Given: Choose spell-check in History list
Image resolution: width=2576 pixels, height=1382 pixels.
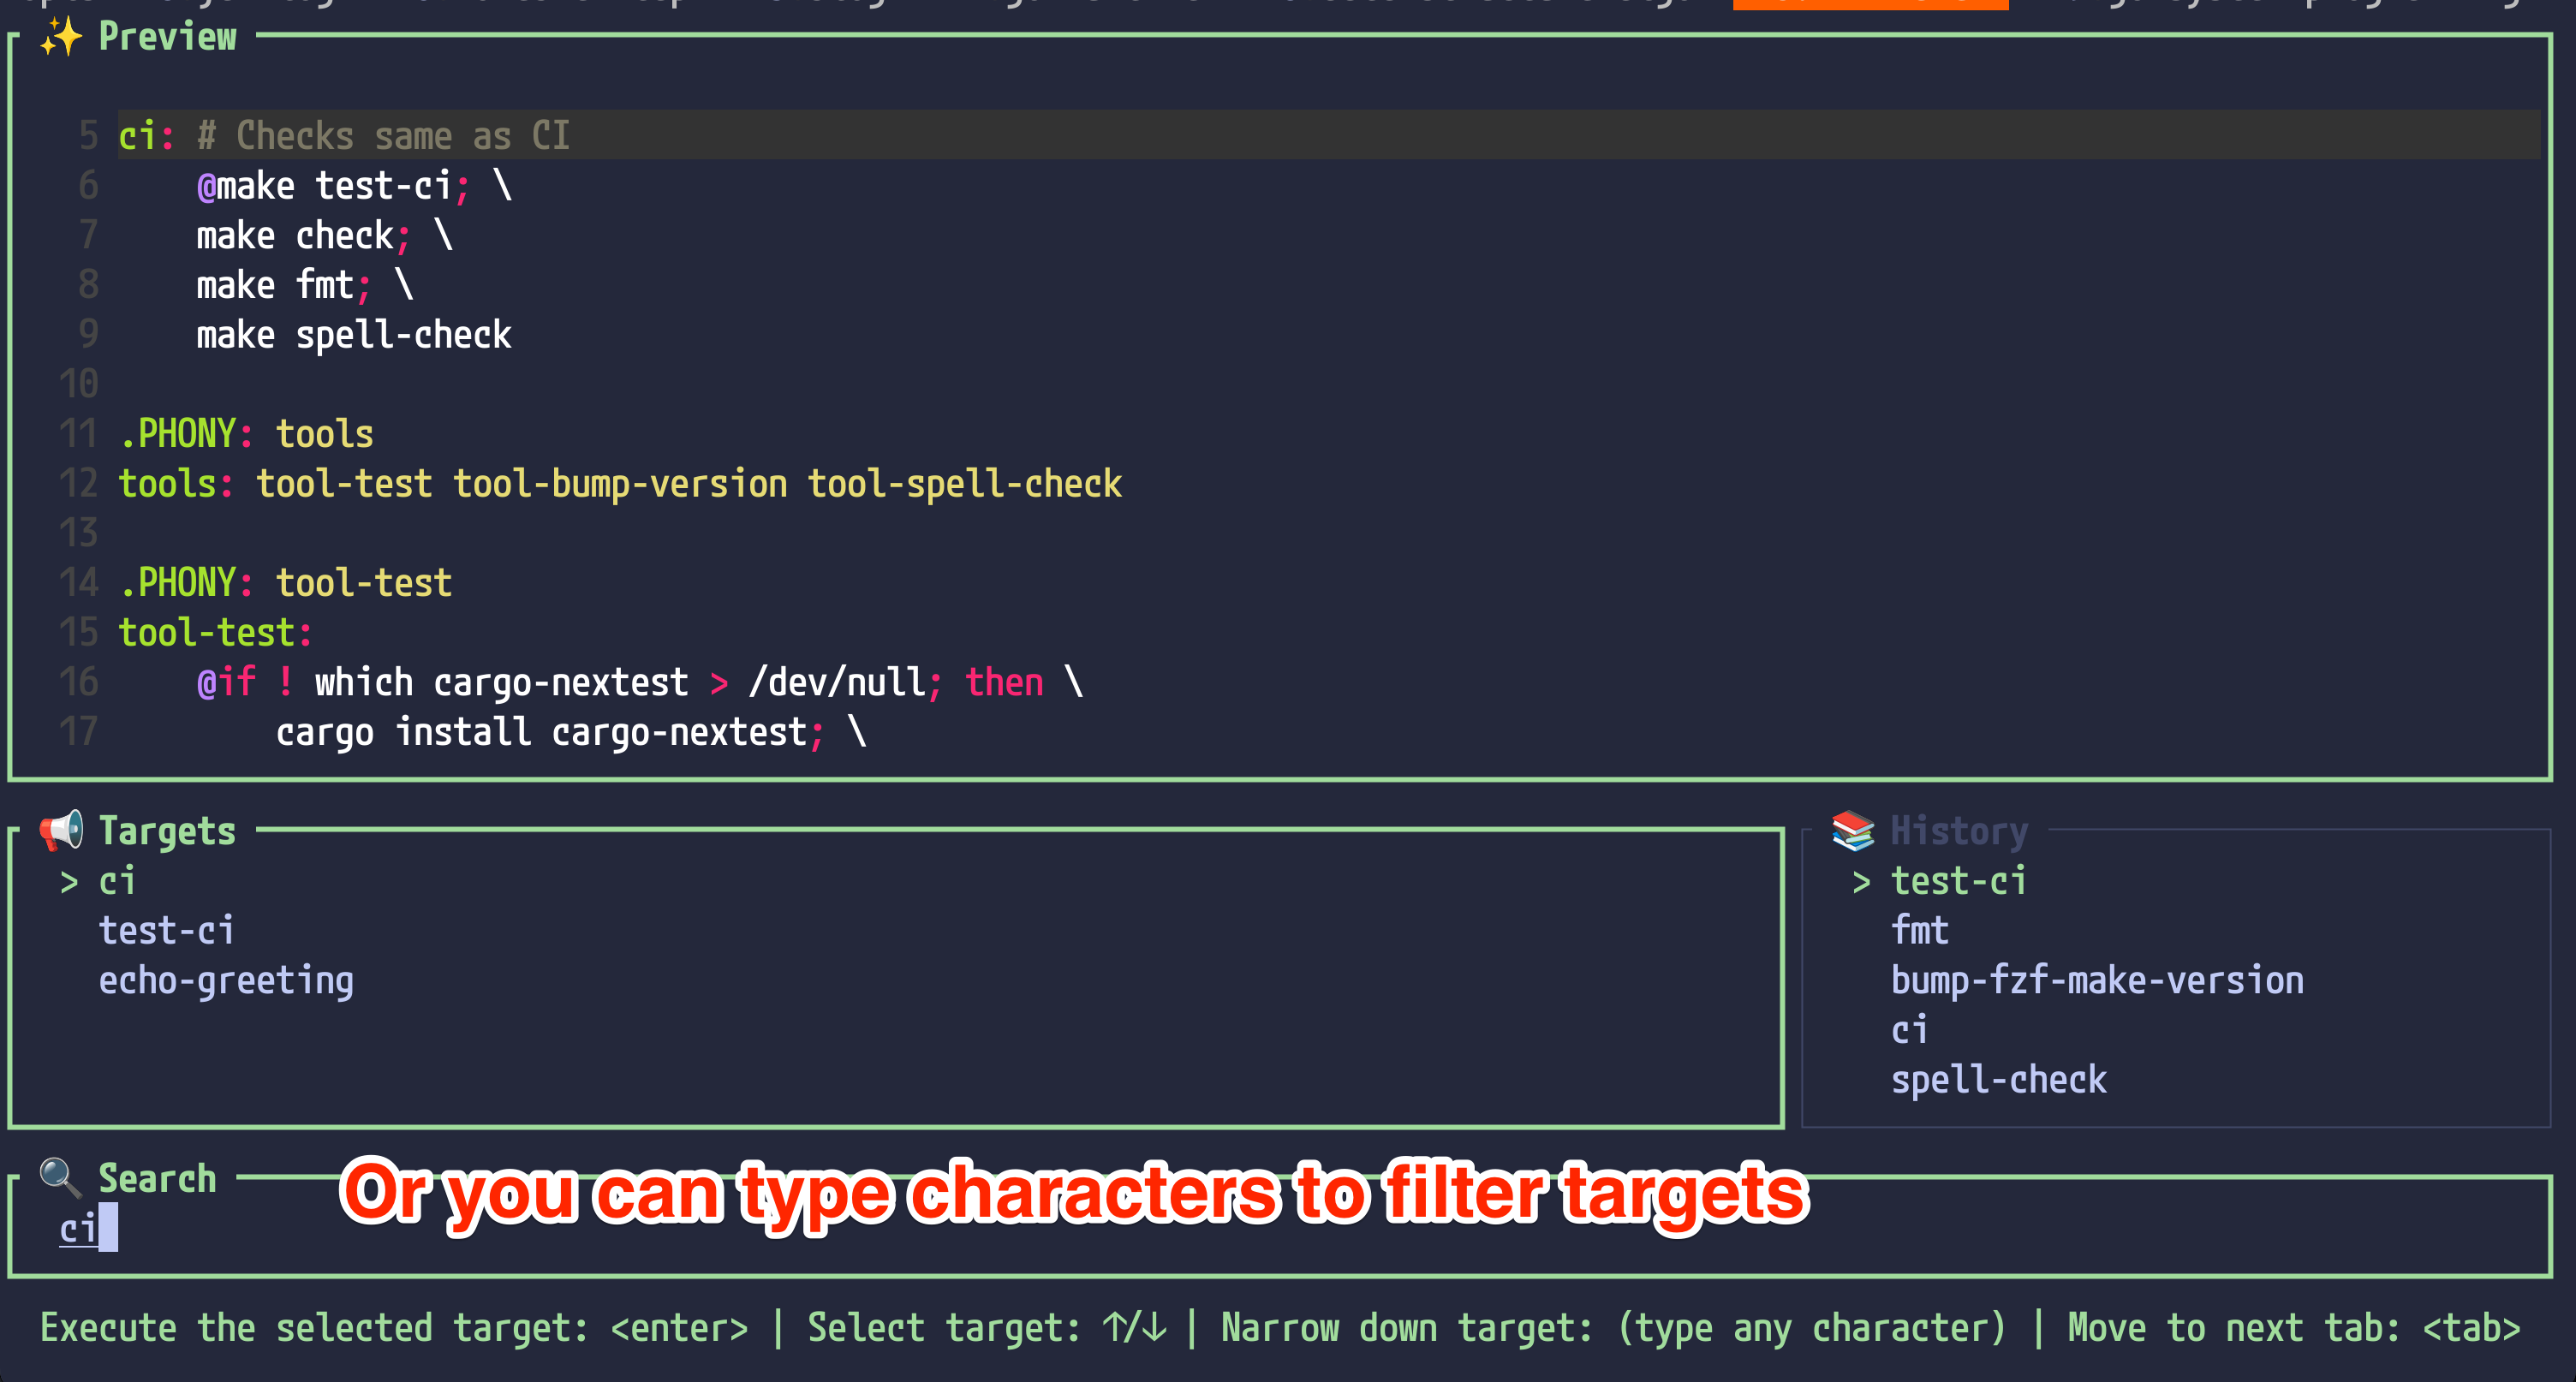Looking at the screenshot, I should (x=1998, y=1080).
